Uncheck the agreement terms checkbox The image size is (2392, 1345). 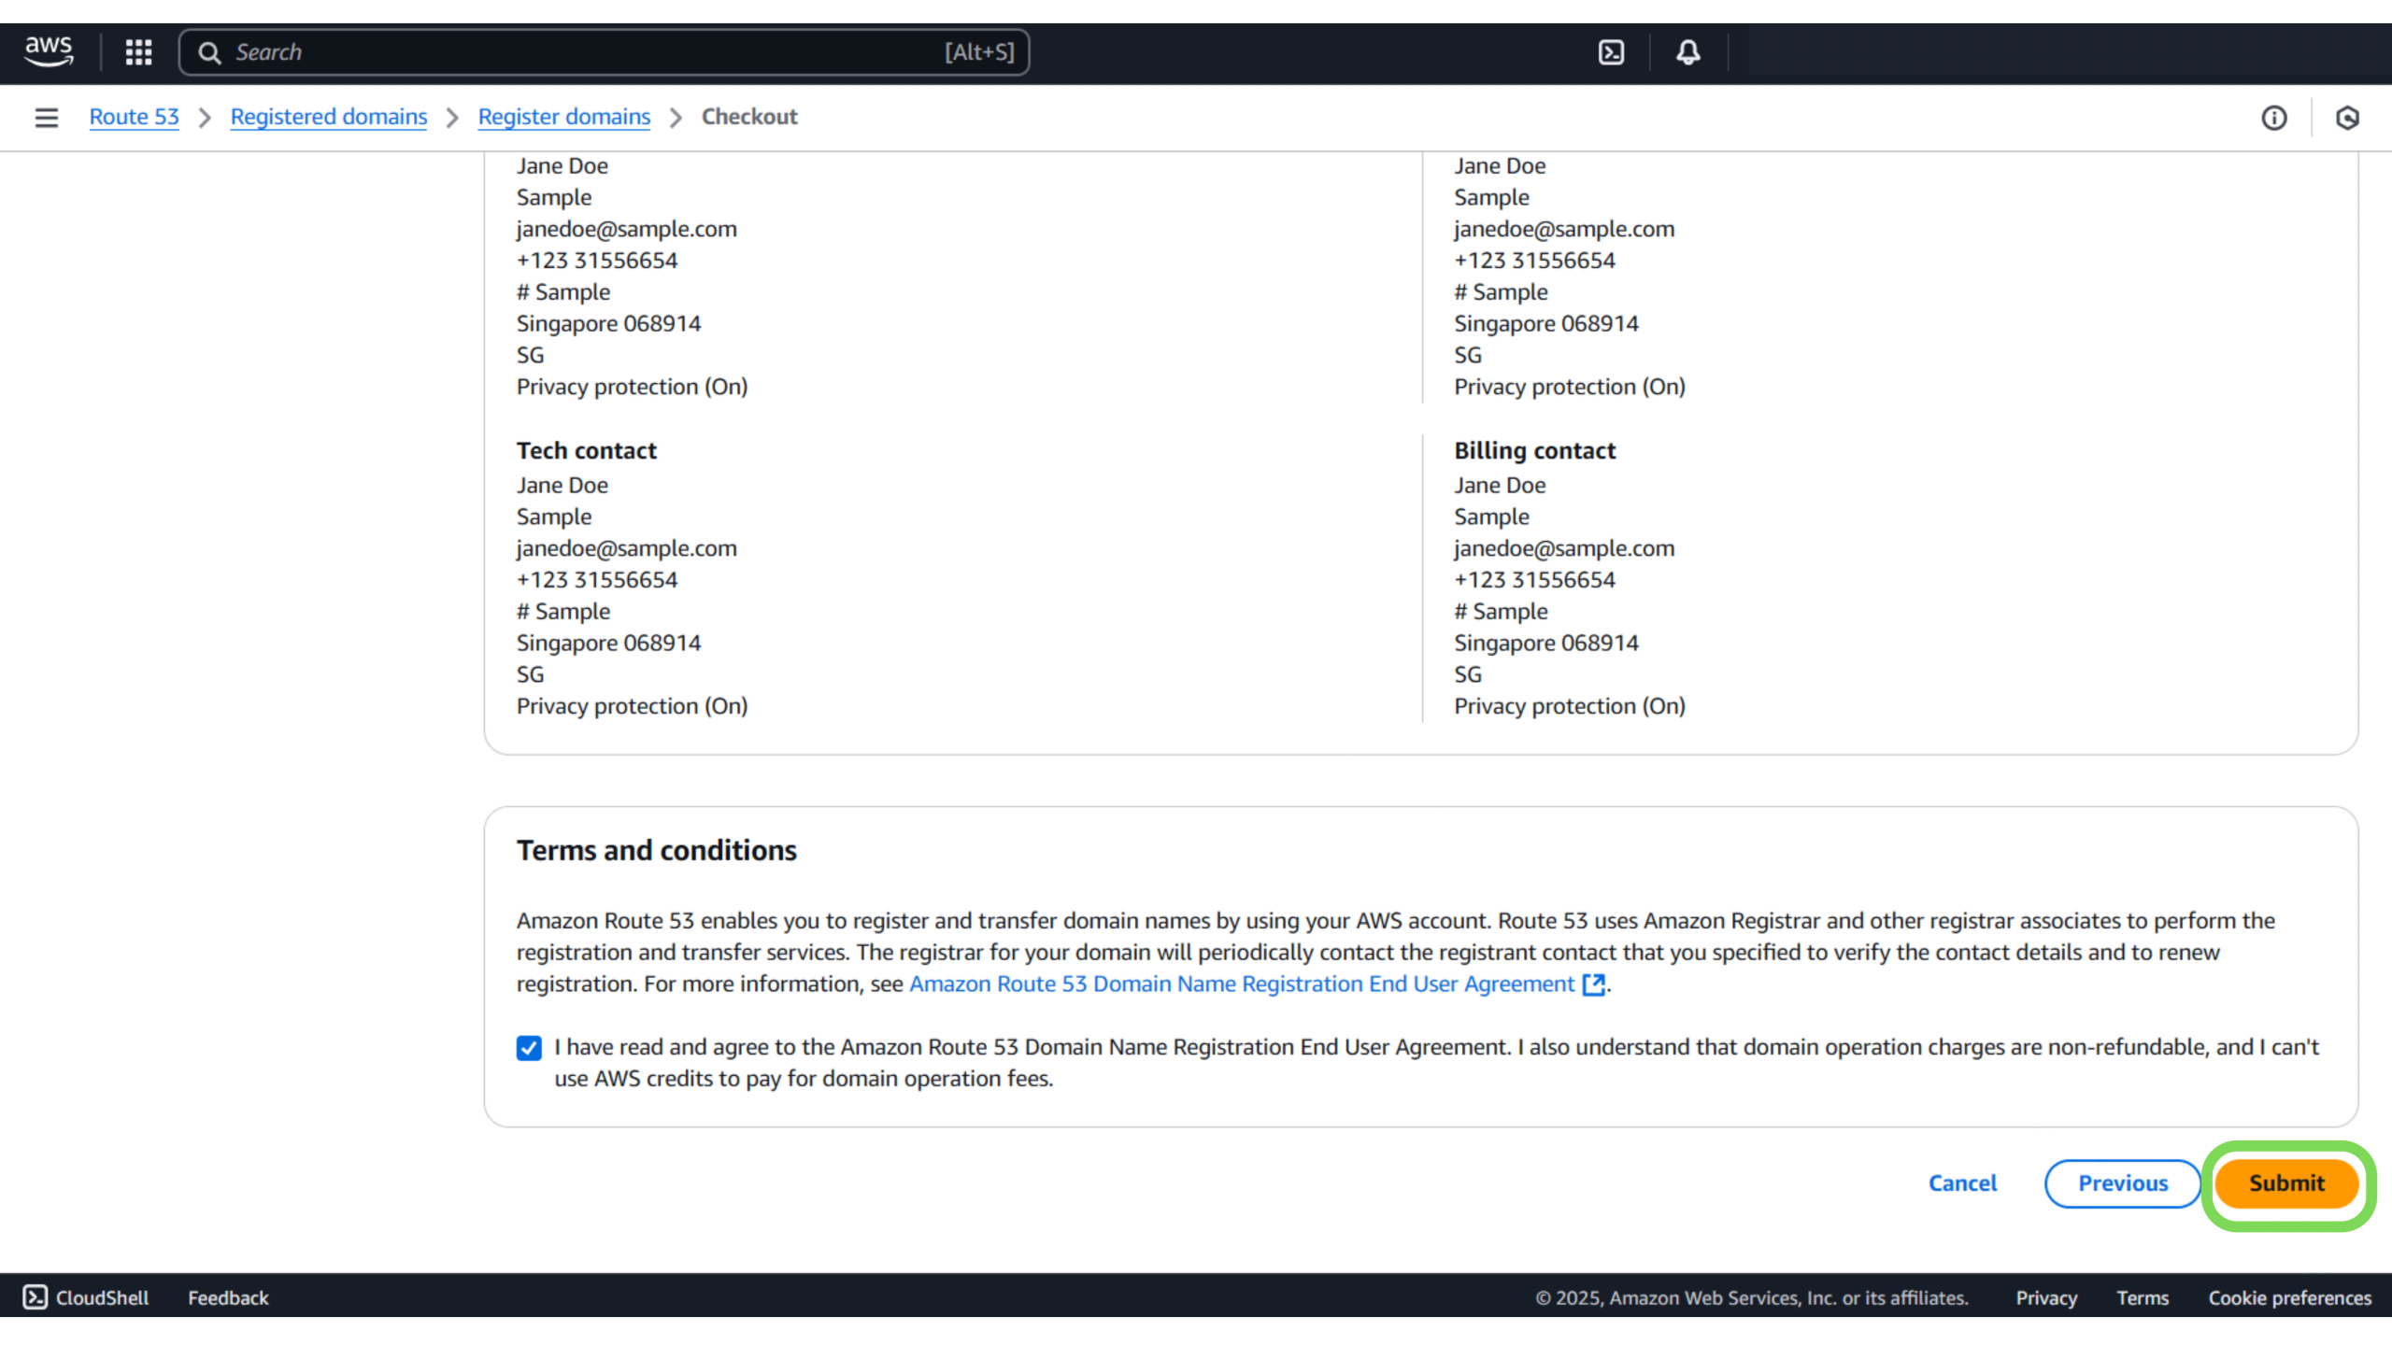coord(529,1048)
